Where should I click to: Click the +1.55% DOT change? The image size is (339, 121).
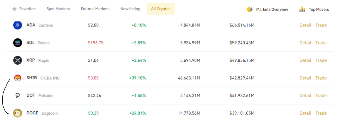tap(139, 95)
